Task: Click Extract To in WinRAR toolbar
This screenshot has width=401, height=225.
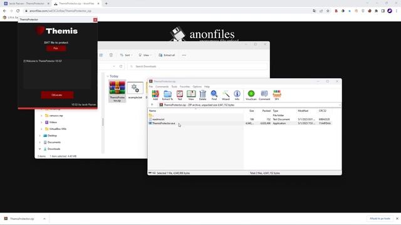Action: point(167,95)
